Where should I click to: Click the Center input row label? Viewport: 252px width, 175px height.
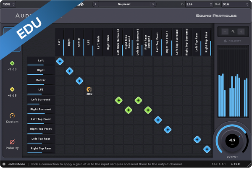(41, 81)
